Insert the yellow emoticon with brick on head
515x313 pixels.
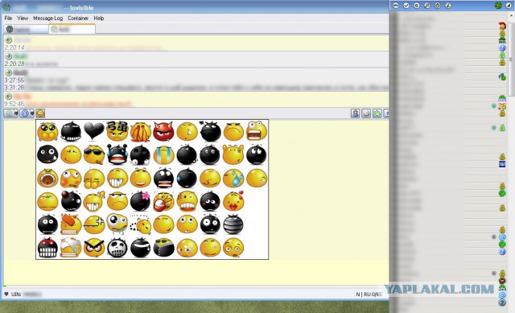71,224
